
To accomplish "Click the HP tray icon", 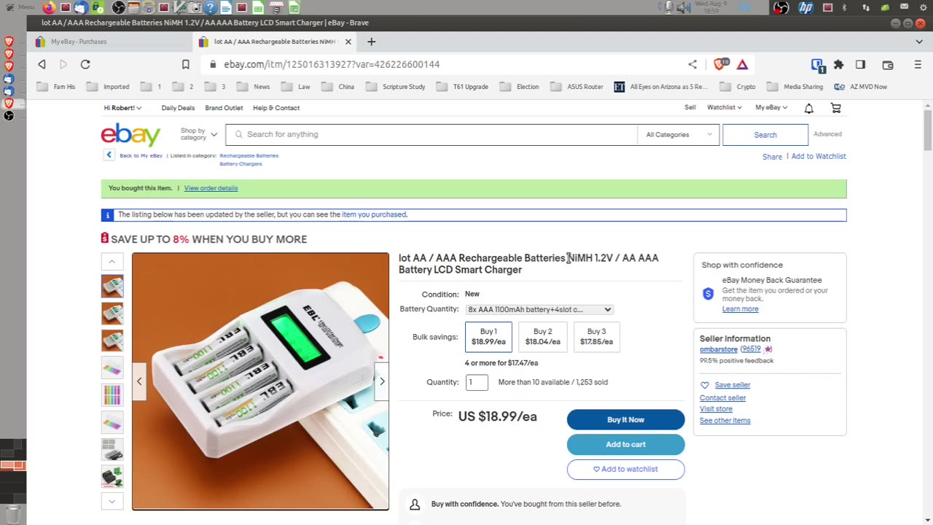I will coord(805,7).
